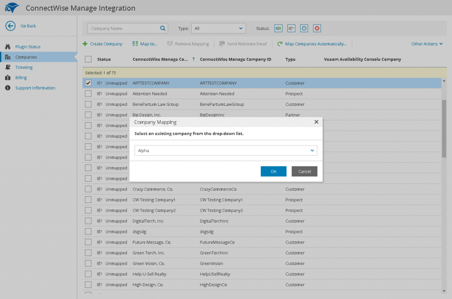
Task: Toggle the red error status filter icon
Action: [x=317, y=28]
